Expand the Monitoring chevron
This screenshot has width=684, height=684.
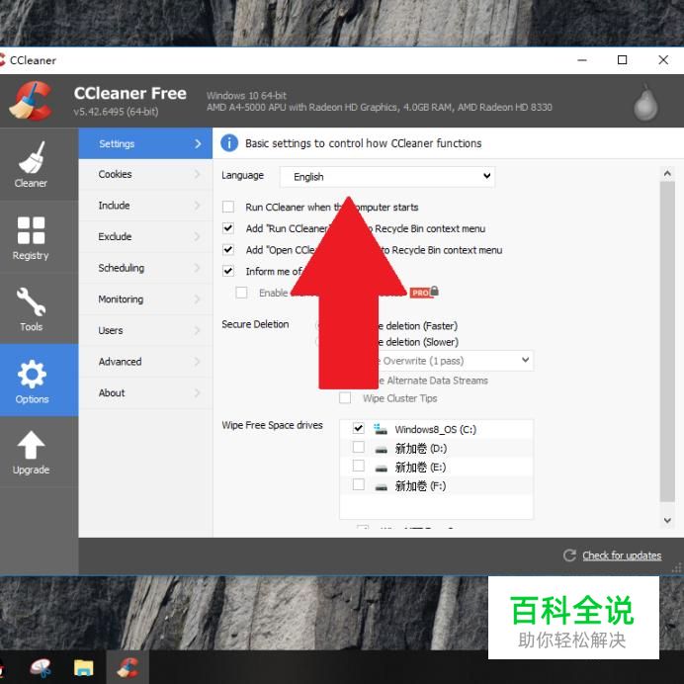point(197,299)
